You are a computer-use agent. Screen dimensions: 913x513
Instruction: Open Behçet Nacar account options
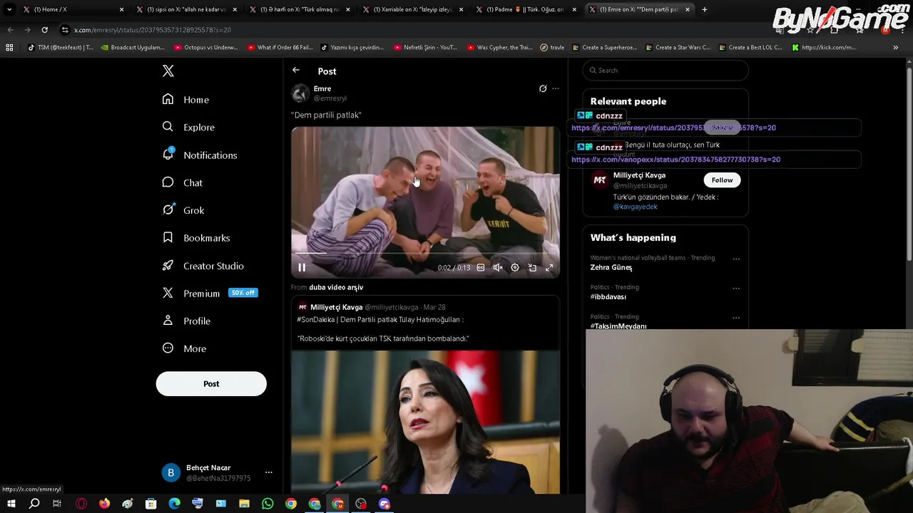[268, 472]
